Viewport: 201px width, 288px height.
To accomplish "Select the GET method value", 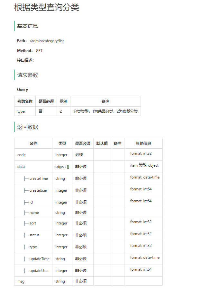I will click(39, 50).
